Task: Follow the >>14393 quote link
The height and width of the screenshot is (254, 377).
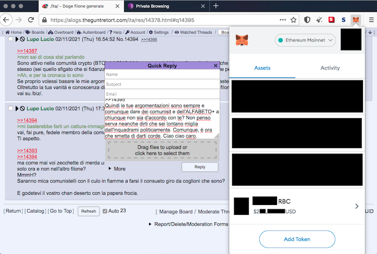Action: pos(27,151)
